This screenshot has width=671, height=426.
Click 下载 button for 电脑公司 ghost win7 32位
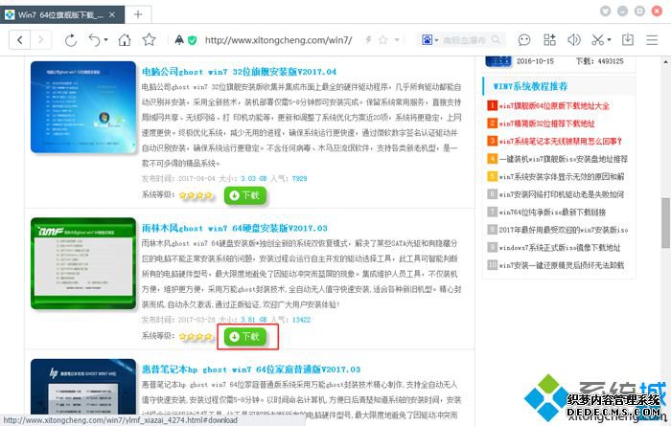(x=245, y=195)
